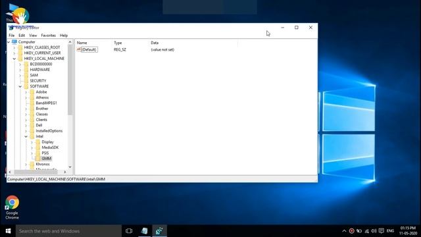Click the Dell folder icon

pos(32,125)
